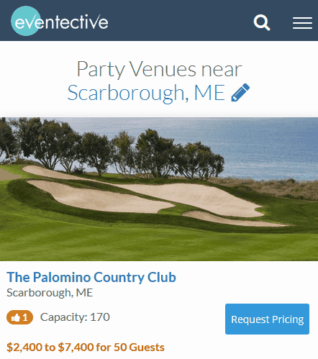The width and height of the screenshot is (318, 359).
Task: Click the orange thumbs-up icon
Action: (x=16, y=317)
